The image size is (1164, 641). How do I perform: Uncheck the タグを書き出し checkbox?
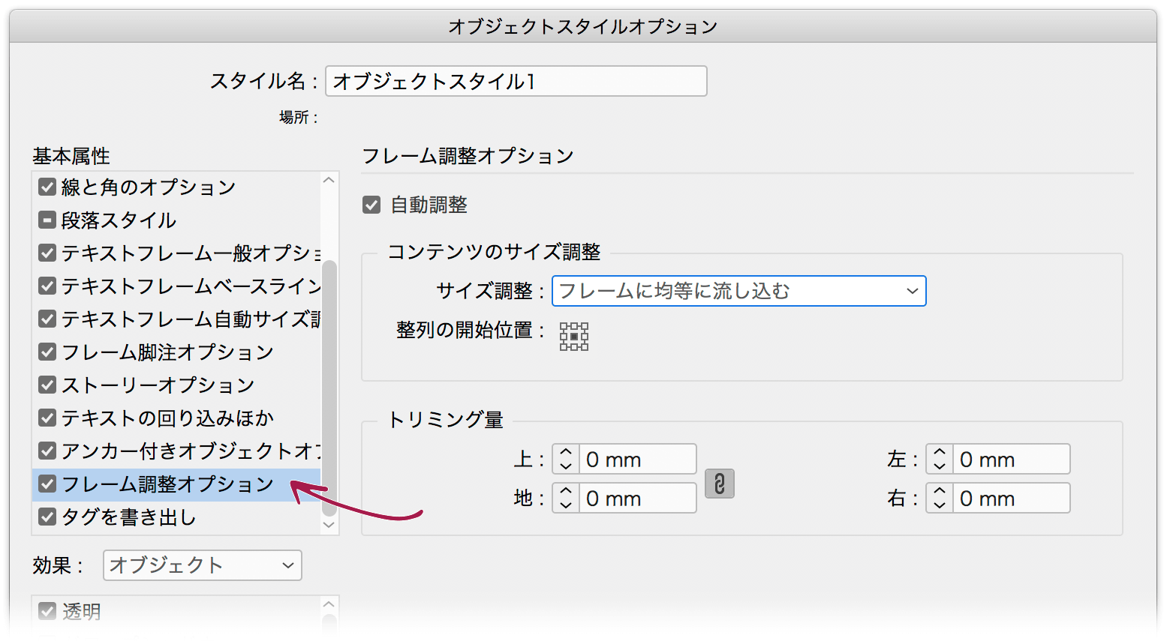pos(47,517)
